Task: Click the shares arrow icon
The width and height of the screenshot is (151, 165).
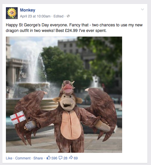Action: tap(71, 158)
